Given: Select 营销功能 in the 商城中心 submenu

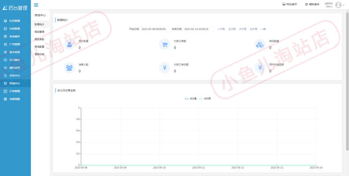Looking at the screenshot, I should pos(40,54).
